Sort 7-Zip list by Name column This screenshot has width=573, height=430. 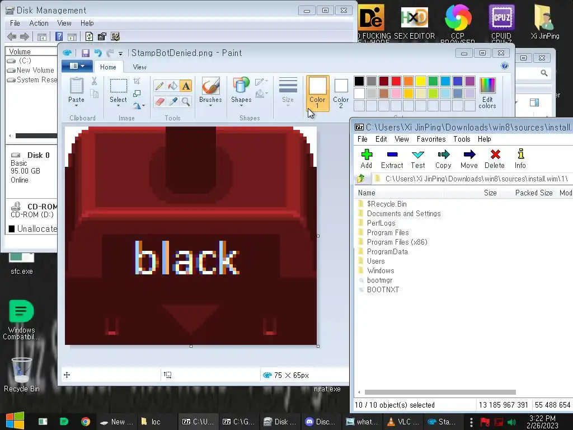click(x=399, y=193)
